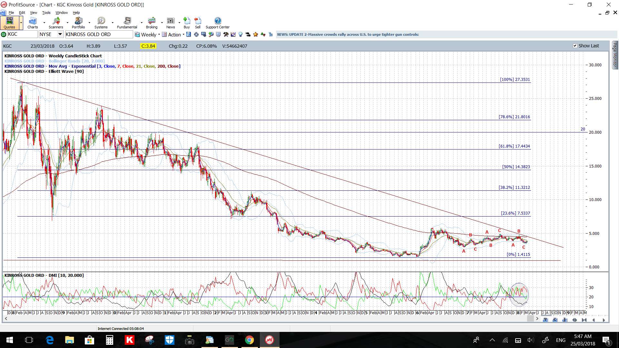Screen dimensions: 619x348
Task: Open File Explorer from the taskbar
Action: tap(69, 340)
